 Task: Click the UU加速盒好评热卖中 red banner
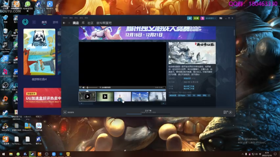(42, 98)
